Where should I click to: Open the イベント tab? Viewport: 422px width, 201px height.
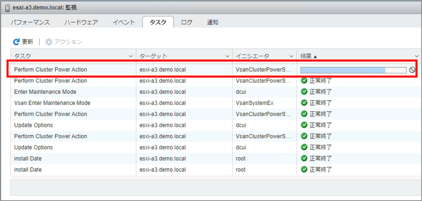coord(124,22)
